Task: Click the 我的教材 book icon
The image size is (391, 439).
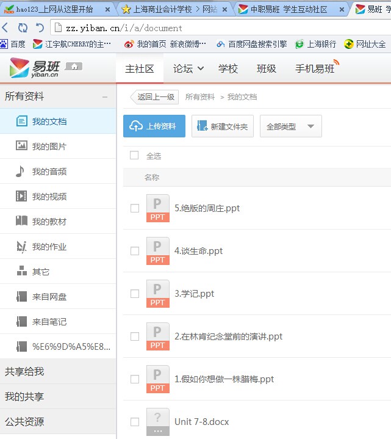Action: pos(21,221)
